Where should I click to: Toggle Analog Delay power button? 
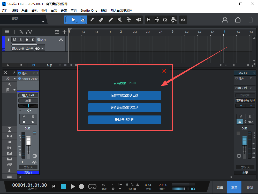click(19, 79)
